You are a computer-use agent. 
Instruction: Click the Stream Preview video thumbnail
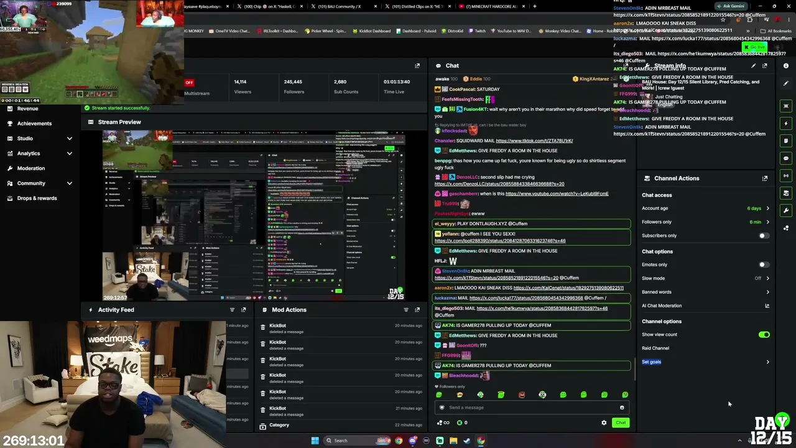tap(254, 216)
